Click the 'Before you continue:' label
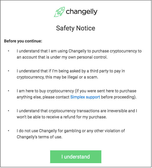Screen dimensions: 152x168 [23, 41]
